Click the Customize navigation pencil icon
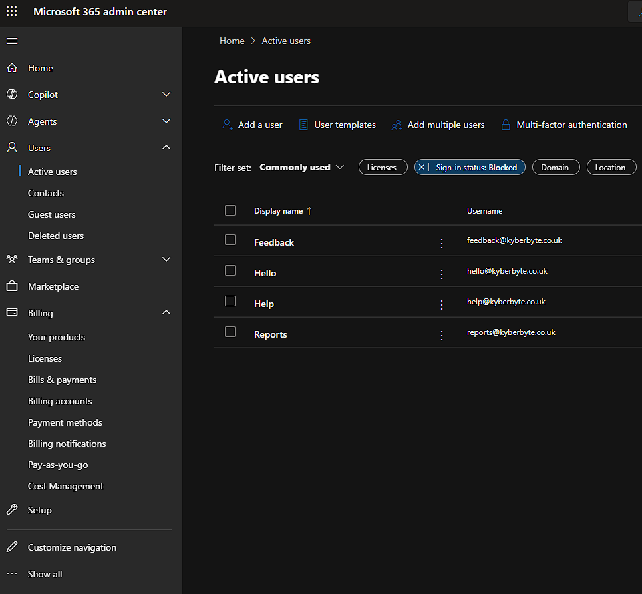 [x=12, y=547]
